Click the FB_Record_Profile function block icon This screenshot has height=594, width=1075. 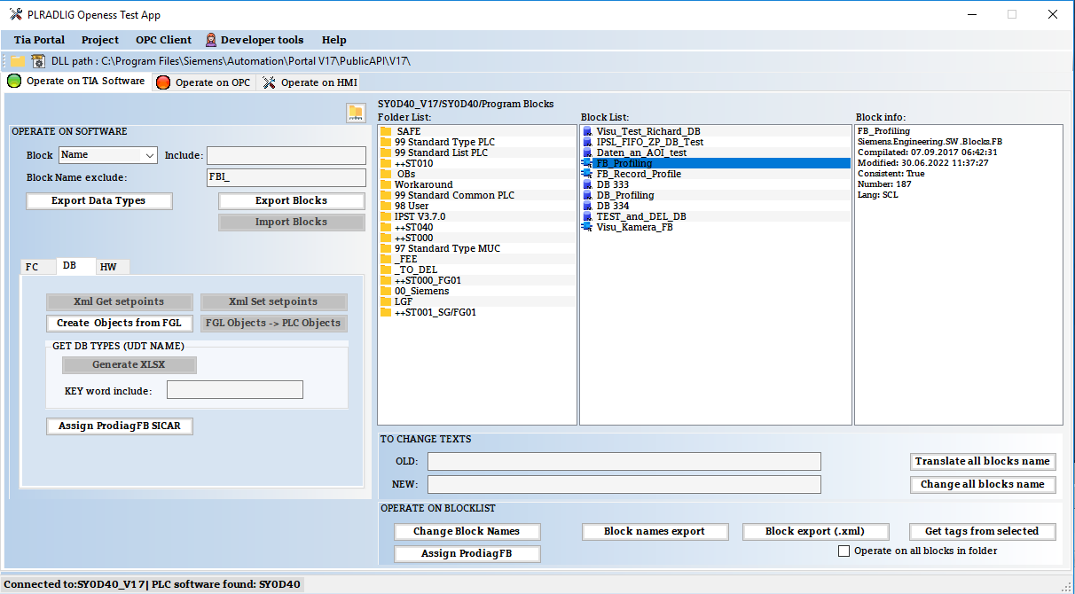[x=587, y=174]
